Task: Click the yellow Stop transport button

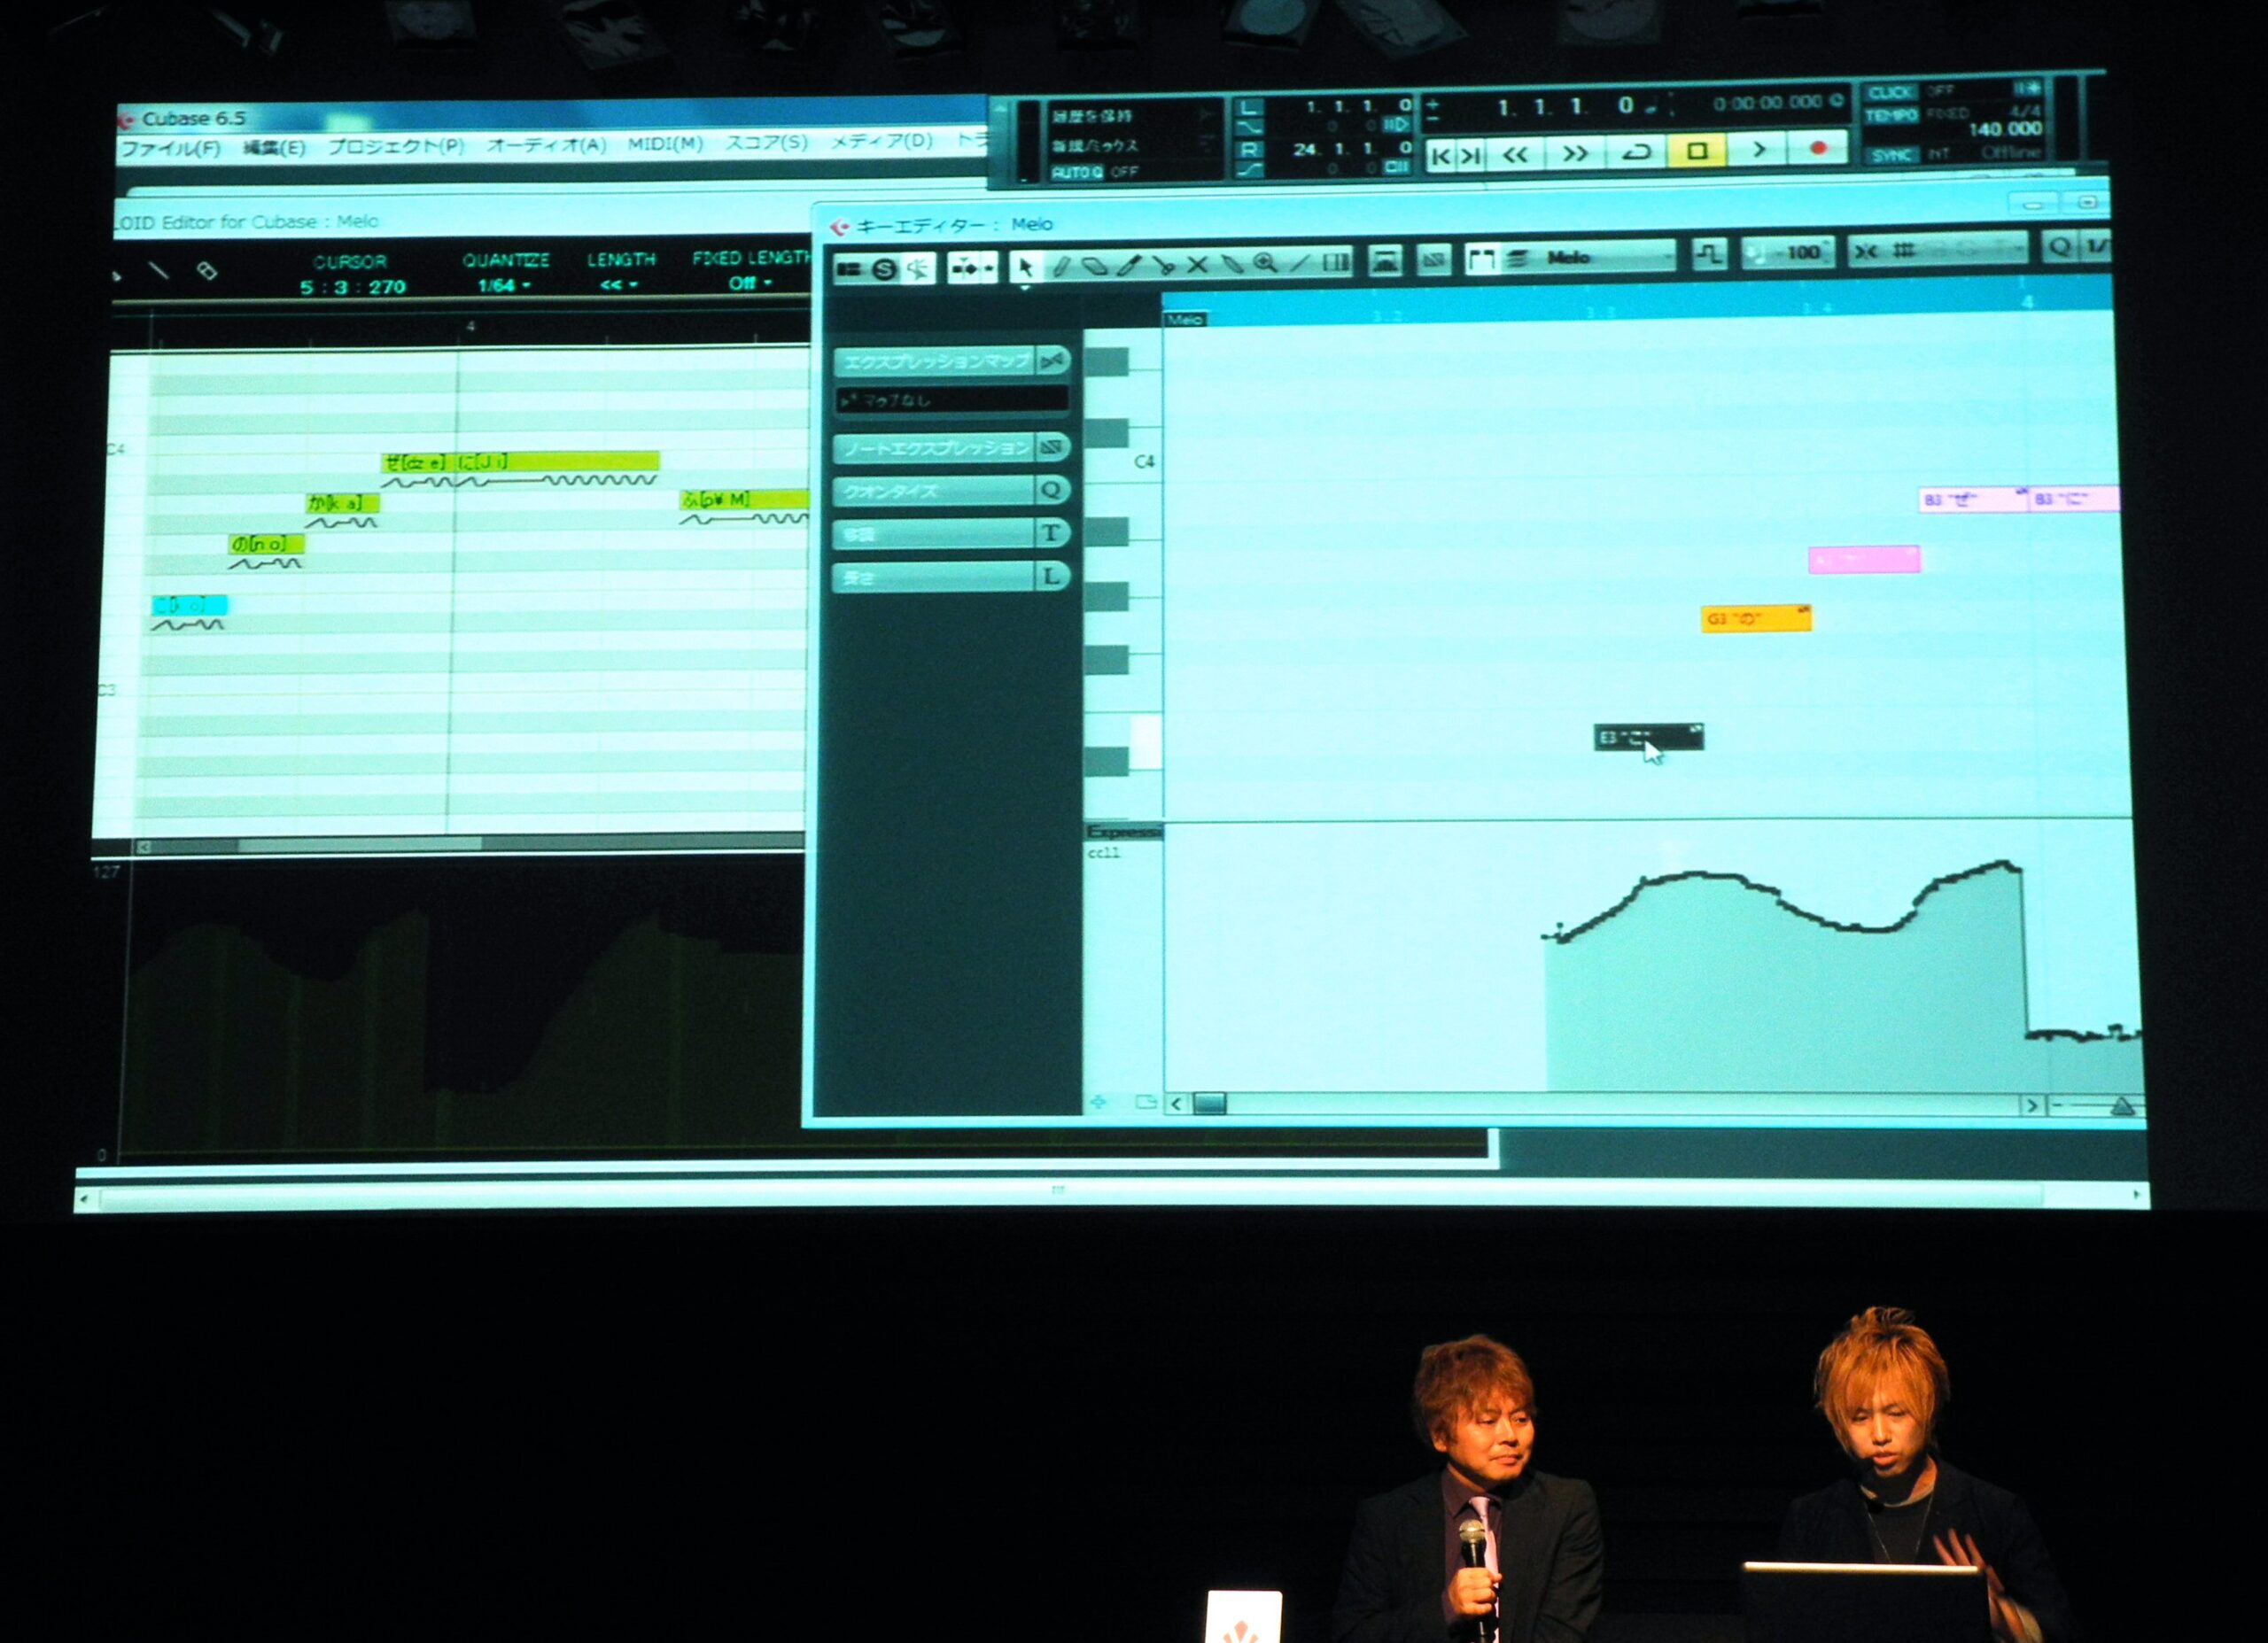Action: click(x=1697, y=151)
